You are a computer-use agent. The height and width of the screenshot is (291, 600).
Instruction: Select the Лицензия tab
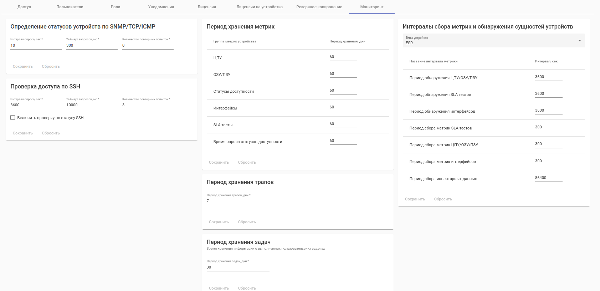click(x=207, y=7)
